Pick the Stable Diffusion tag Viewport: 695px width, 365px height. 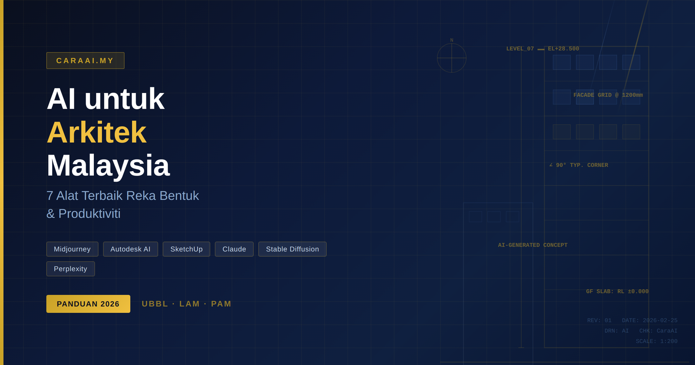pos(292,249)
